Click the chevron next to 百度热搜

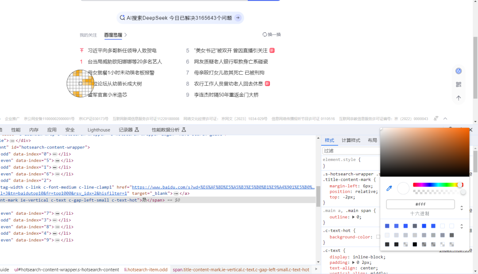point(126,35)
